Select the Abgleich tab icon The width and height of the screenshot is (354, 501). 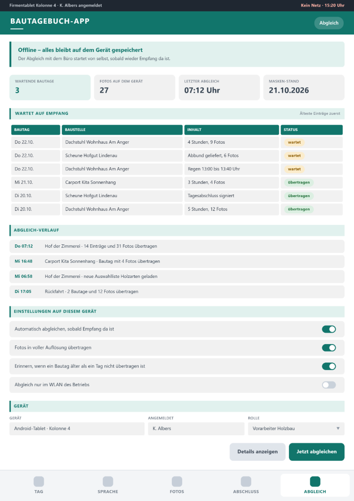click(315, 481)
